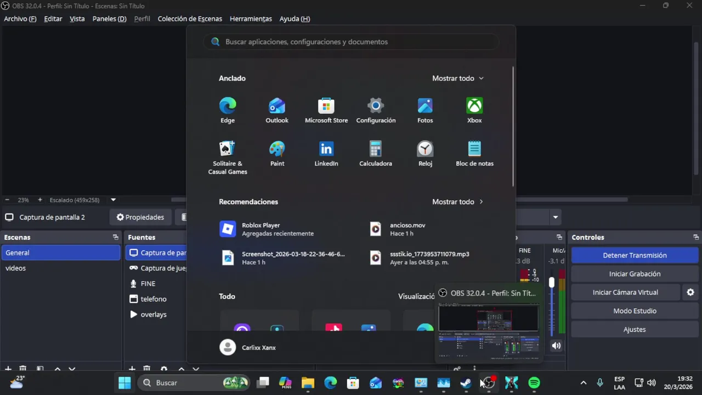
Task: Select the General scene
Action: (x=61, y=253)
